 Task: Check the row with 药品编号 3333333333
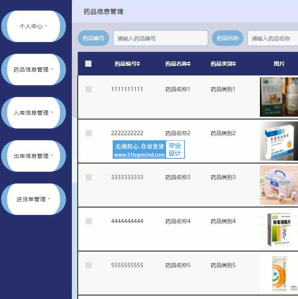[x=89, y=177]
